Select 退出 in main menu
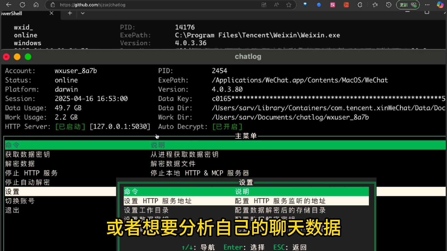The width and height of the screenshot is (447, 251). pyautogui.click(x=12, y=210)
